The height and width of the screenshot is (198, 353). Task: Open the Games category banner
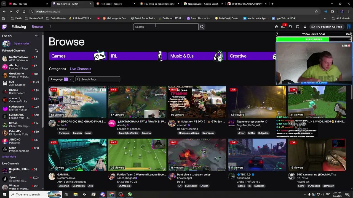78,56
